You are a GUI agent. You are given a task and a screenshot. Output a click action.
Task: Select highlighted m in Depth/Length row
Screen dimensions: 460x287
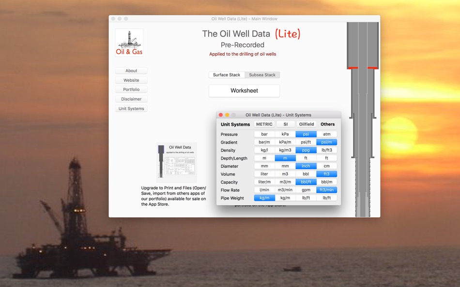285,158
